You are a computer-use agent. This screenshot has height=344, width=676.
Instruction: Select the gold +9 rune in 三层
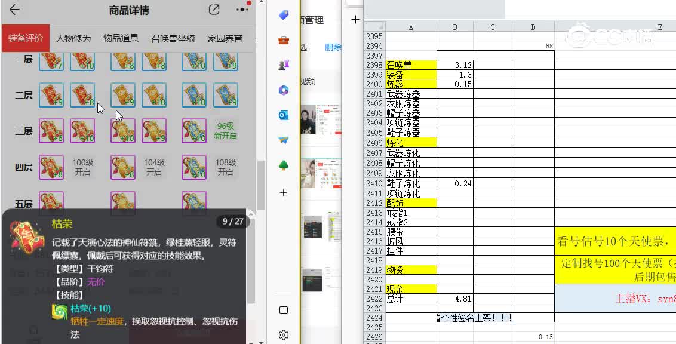(154, 131)
